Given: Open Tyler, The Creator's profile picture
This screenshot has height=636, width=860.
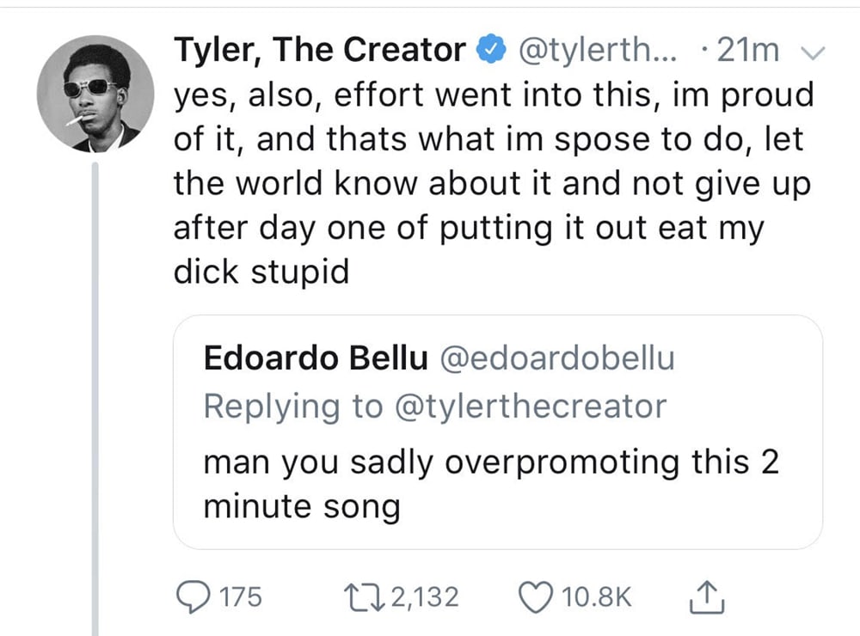Looking at the screenshot, I should [95, 95].
